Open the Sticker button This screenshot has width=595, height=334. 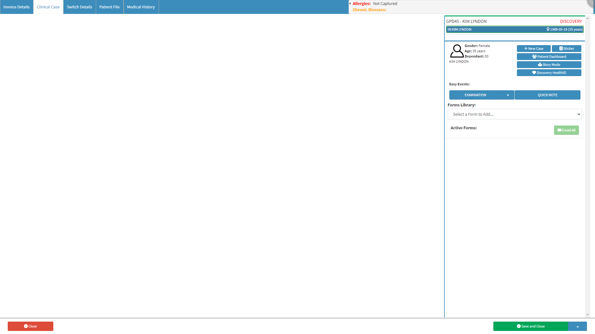566,49
